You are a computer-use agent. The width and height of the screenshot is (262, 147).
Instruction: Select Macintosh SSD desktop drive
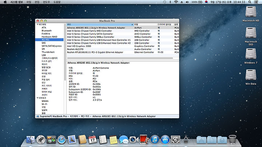[x=251, y=33]
